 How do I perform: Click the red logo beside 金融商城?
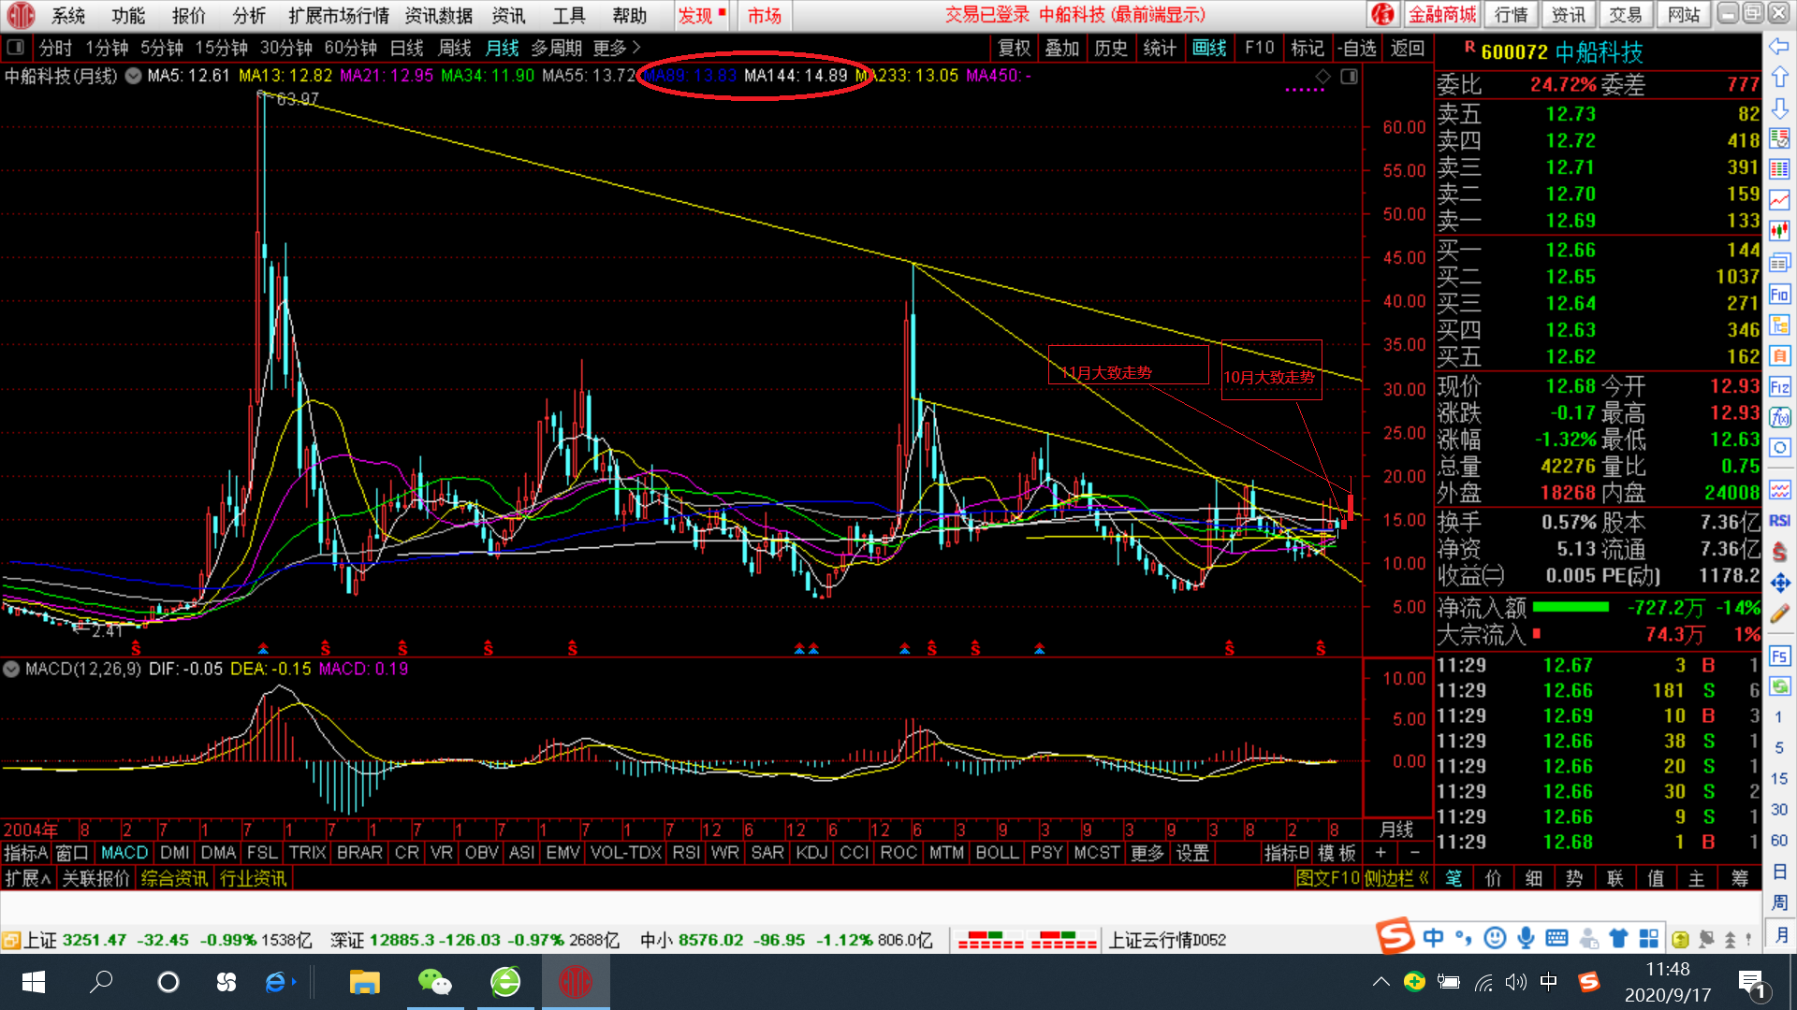pos(1383,15)
